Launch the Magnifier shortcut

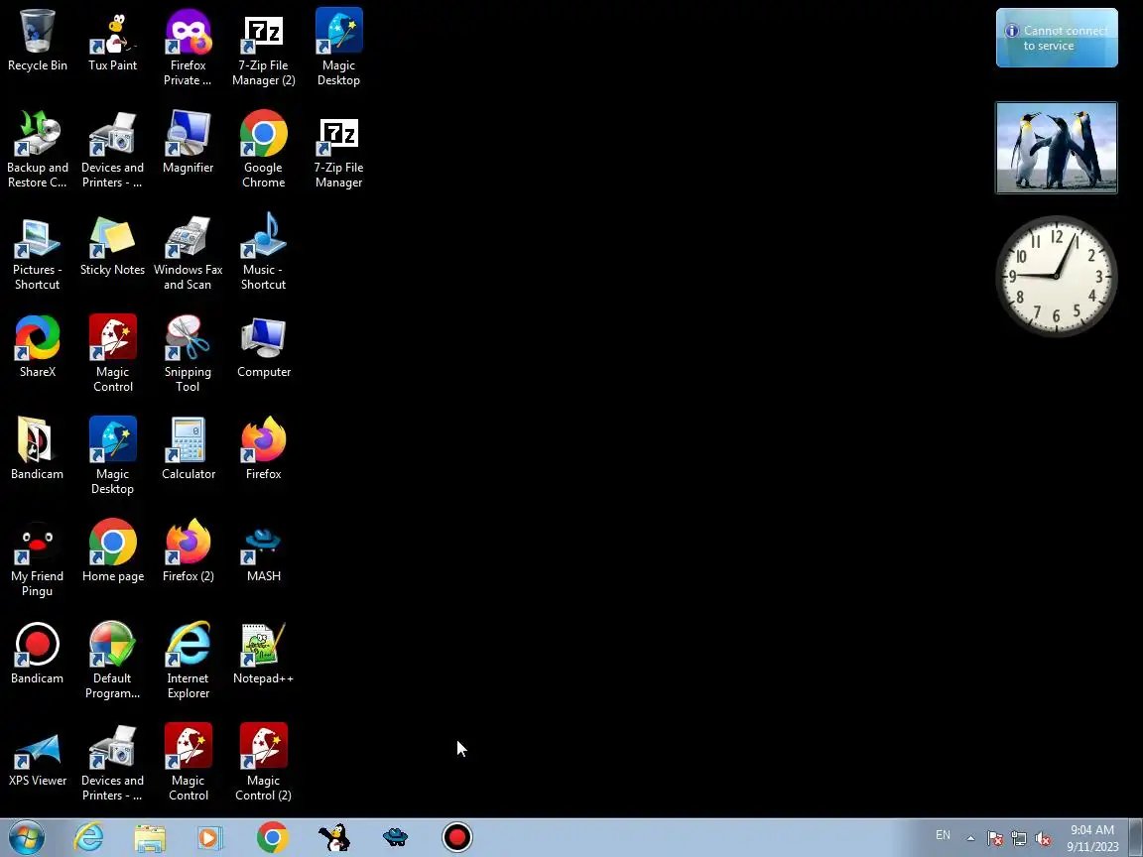point(189,143)
